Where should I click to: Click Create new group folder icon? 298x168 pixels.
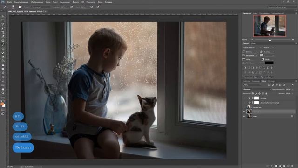click(x=284, y=166)
